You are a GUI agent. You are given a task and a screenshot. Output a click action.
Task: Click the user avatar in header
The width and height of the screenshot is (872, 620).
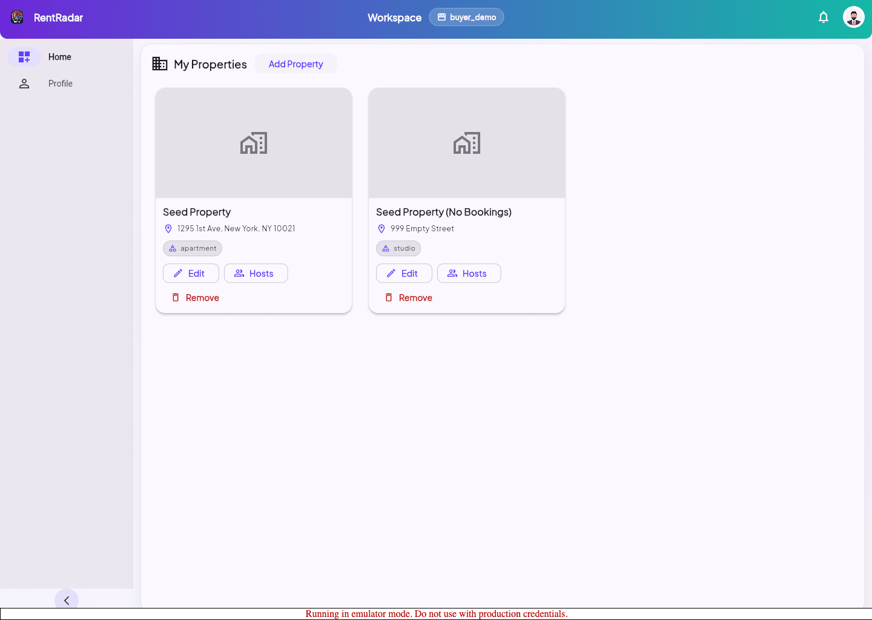pyautogui.click(x=853, y=17)
